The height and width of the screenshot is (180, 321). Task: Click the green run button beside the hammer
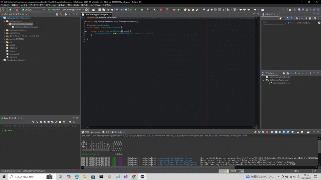[10, 10]
